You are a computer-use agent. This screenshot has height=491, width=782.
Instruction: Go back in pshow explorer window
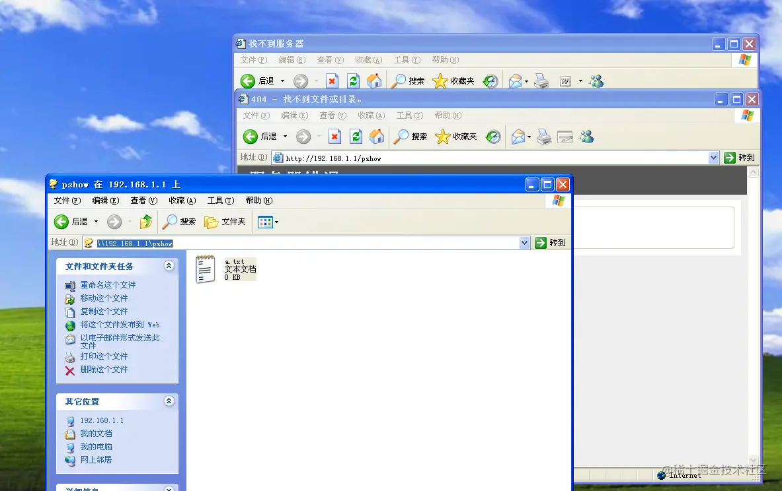[x=71, y=222]
